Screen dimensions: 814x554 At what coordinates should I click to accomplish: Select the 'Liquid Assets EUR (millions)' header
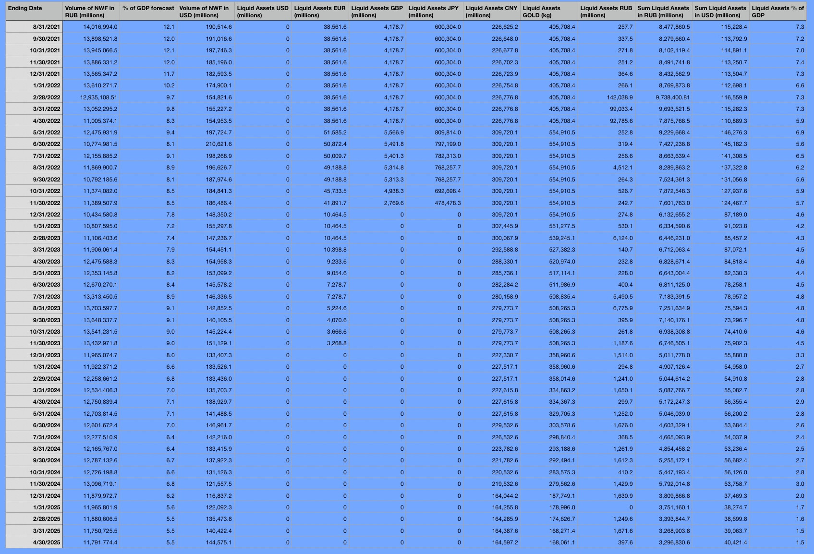(320, 12)
